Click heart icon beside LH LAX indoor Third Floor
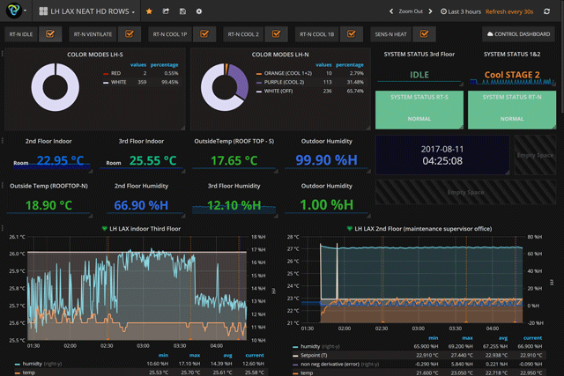564x376 pixels. 105,228
